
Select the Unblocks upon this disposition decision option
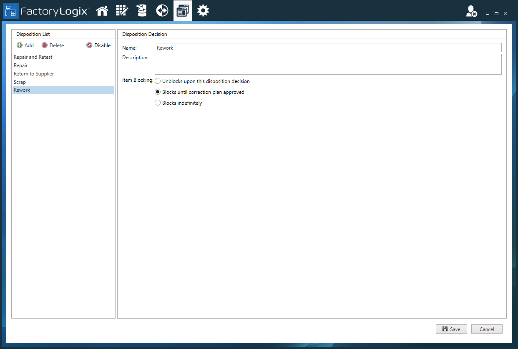[158, 81]
